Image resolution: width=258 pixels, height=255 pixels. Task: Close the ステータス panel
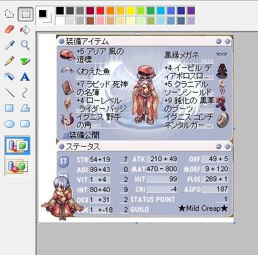[227, 146]
